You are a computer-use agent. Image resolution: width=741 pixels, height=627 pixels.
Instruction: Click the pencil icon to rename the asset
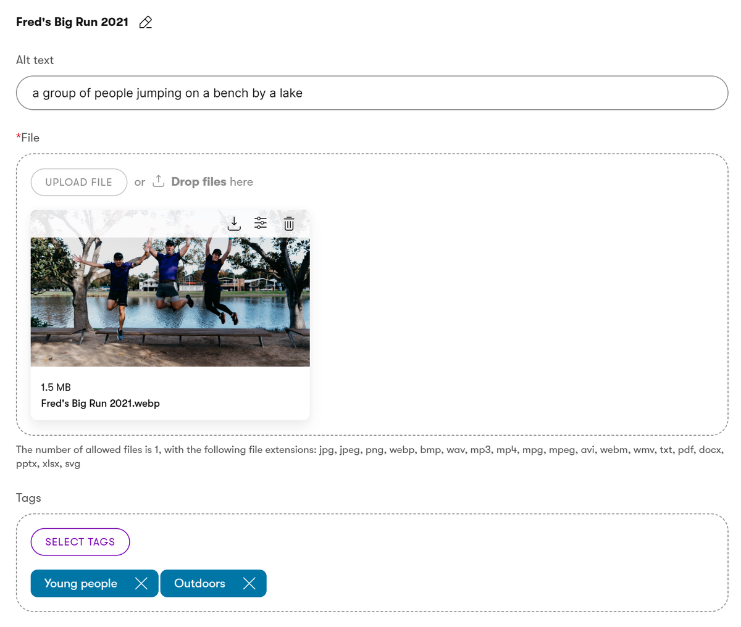146,22
